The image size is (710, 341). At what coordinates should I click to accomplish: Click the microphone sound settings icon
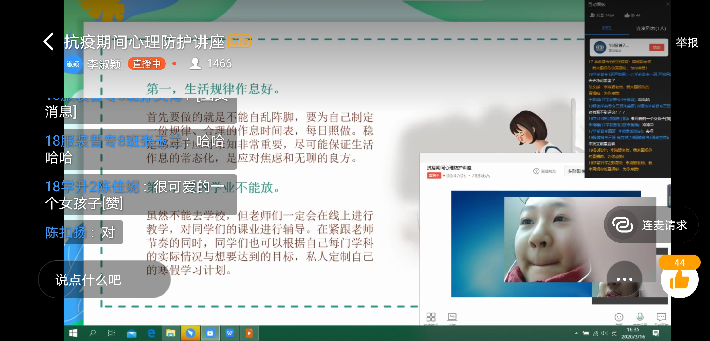tap(640, 317)
